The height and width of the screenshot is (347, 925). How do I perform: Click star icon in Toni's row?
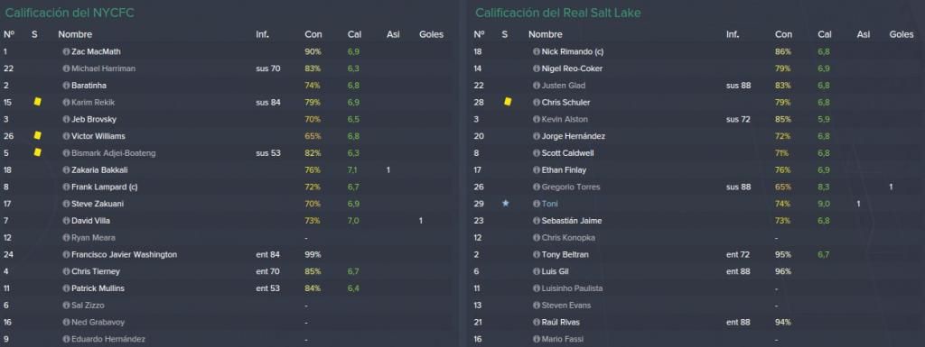[x=505, y=204]
